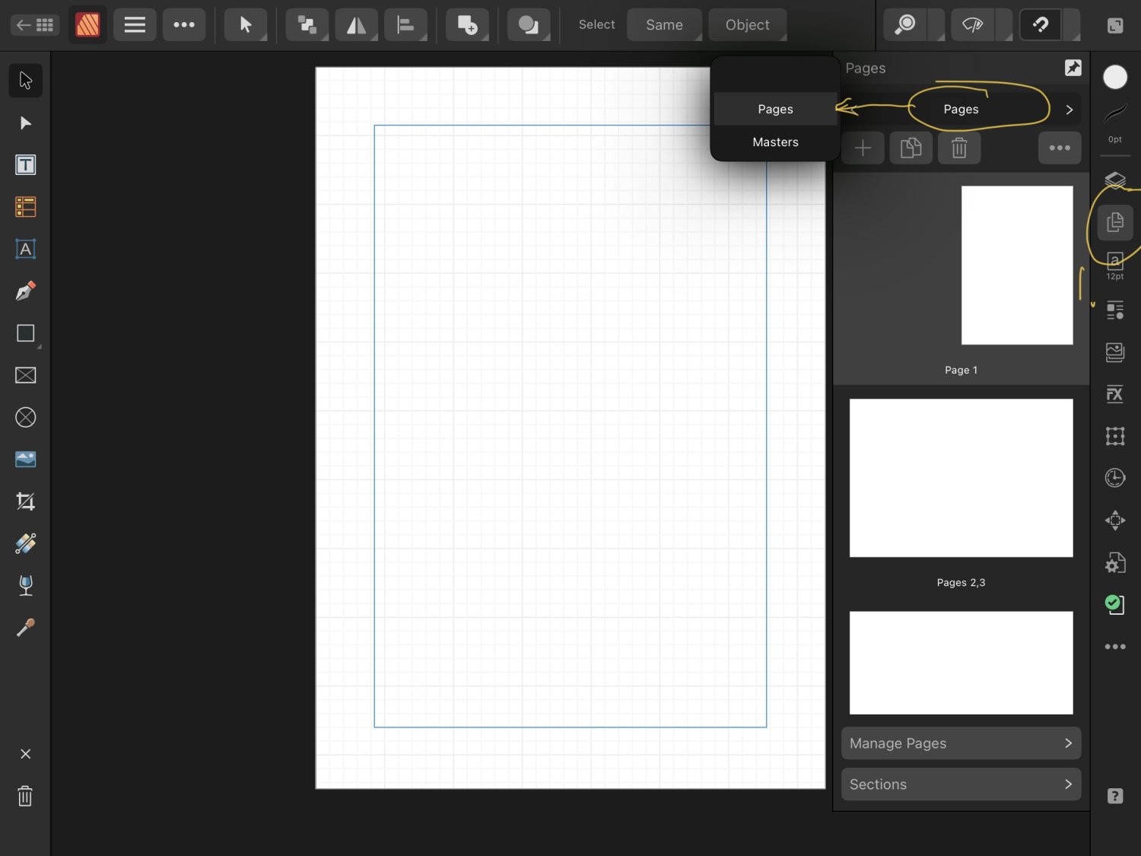Select the Picture Frame Rectangle tool
Image resolution: width=1141 pixels, height=856 pixels.
tap(25, 375)
